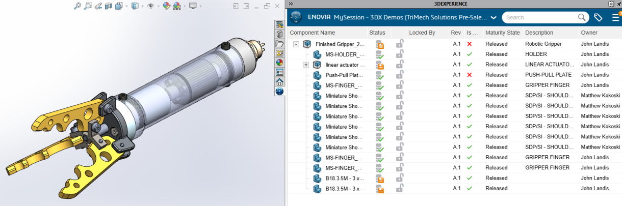
Task: Click the Hide/Show Items eye icon
Action: 150,6
